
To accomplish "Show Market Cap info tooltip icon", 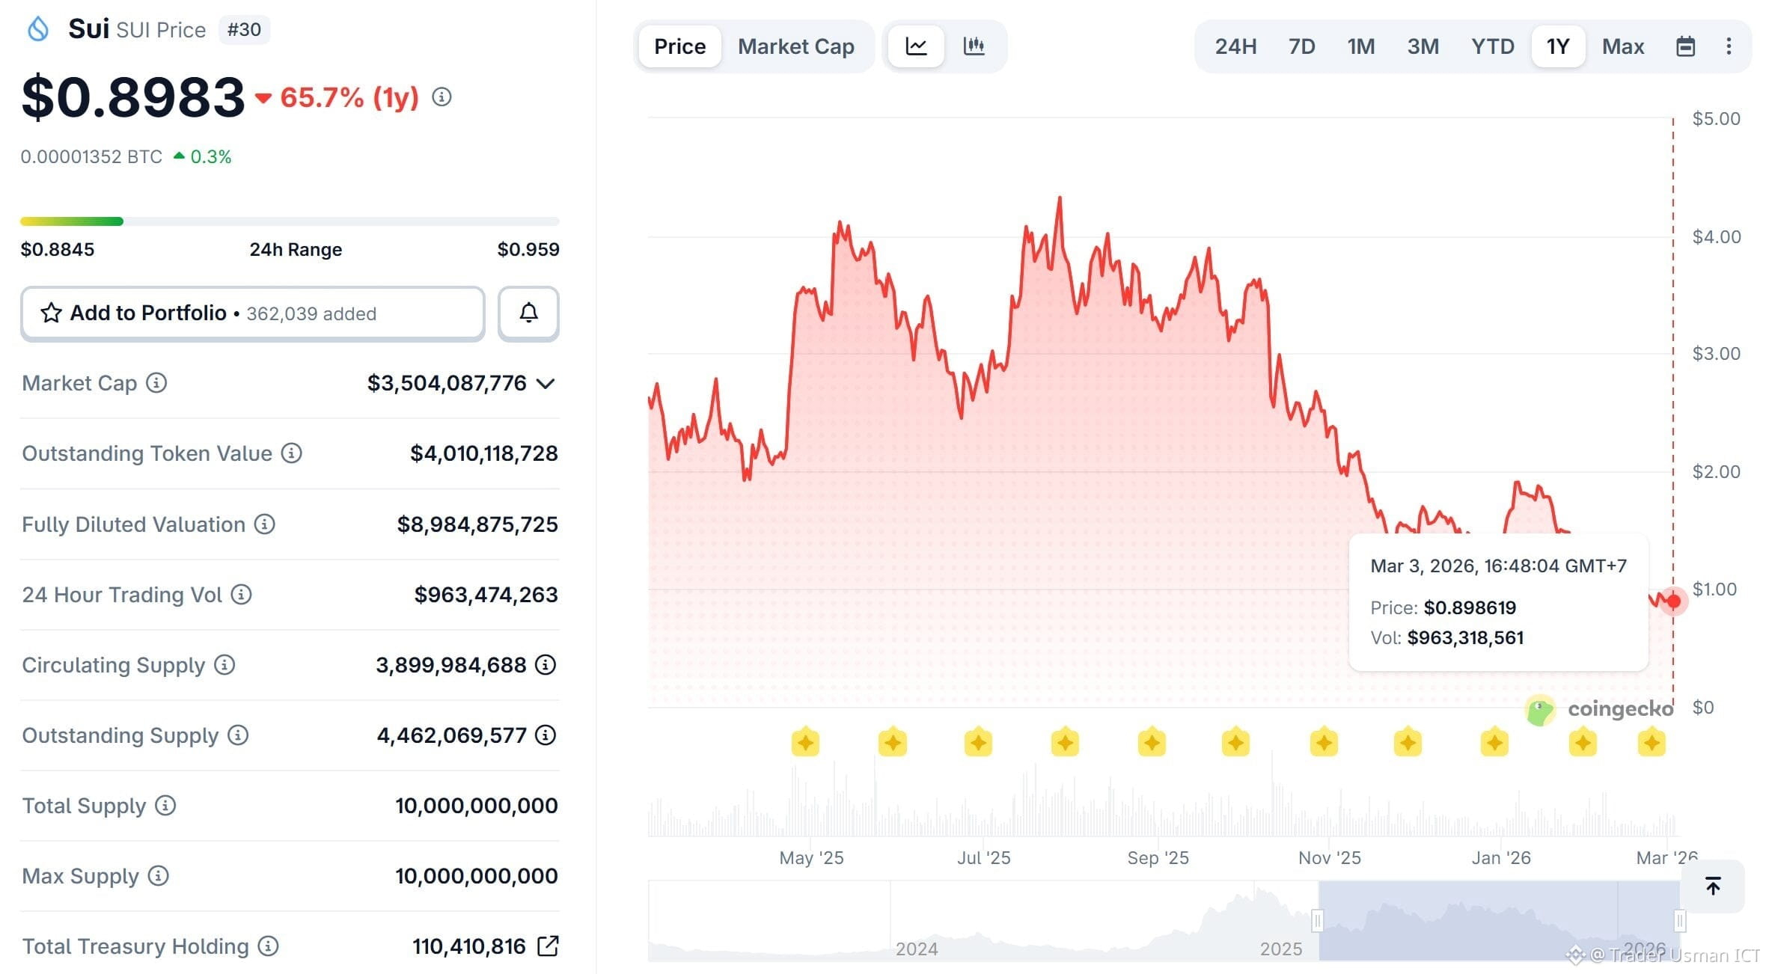I will (156, 383).
